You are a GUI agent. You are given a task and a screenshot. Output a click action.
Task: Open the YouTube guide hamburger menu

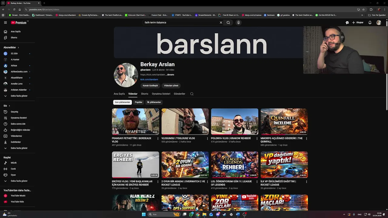pos(5,22)
